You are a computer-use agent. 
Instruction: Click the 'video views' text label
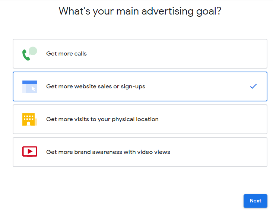(153, 152)
